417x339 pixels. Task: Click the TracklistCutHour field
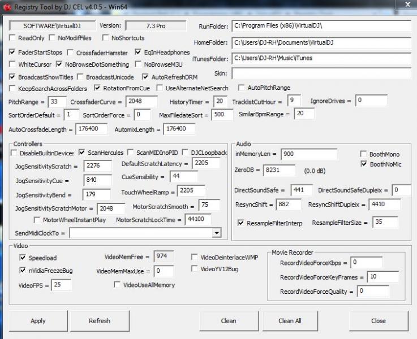pos(294,101)
